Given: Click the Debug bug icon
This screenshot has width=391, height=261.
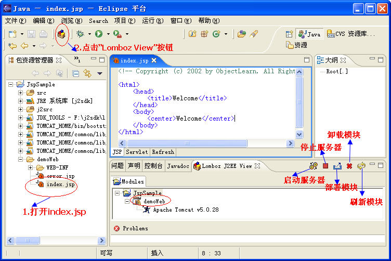Looking at the screenshot, I should pos(80,34).
